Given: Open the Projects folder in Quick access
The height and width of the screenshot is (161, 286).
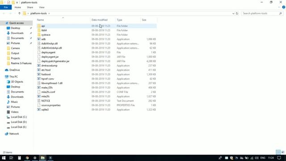Looking at the screenshot, I should click(x=15, y=58).
